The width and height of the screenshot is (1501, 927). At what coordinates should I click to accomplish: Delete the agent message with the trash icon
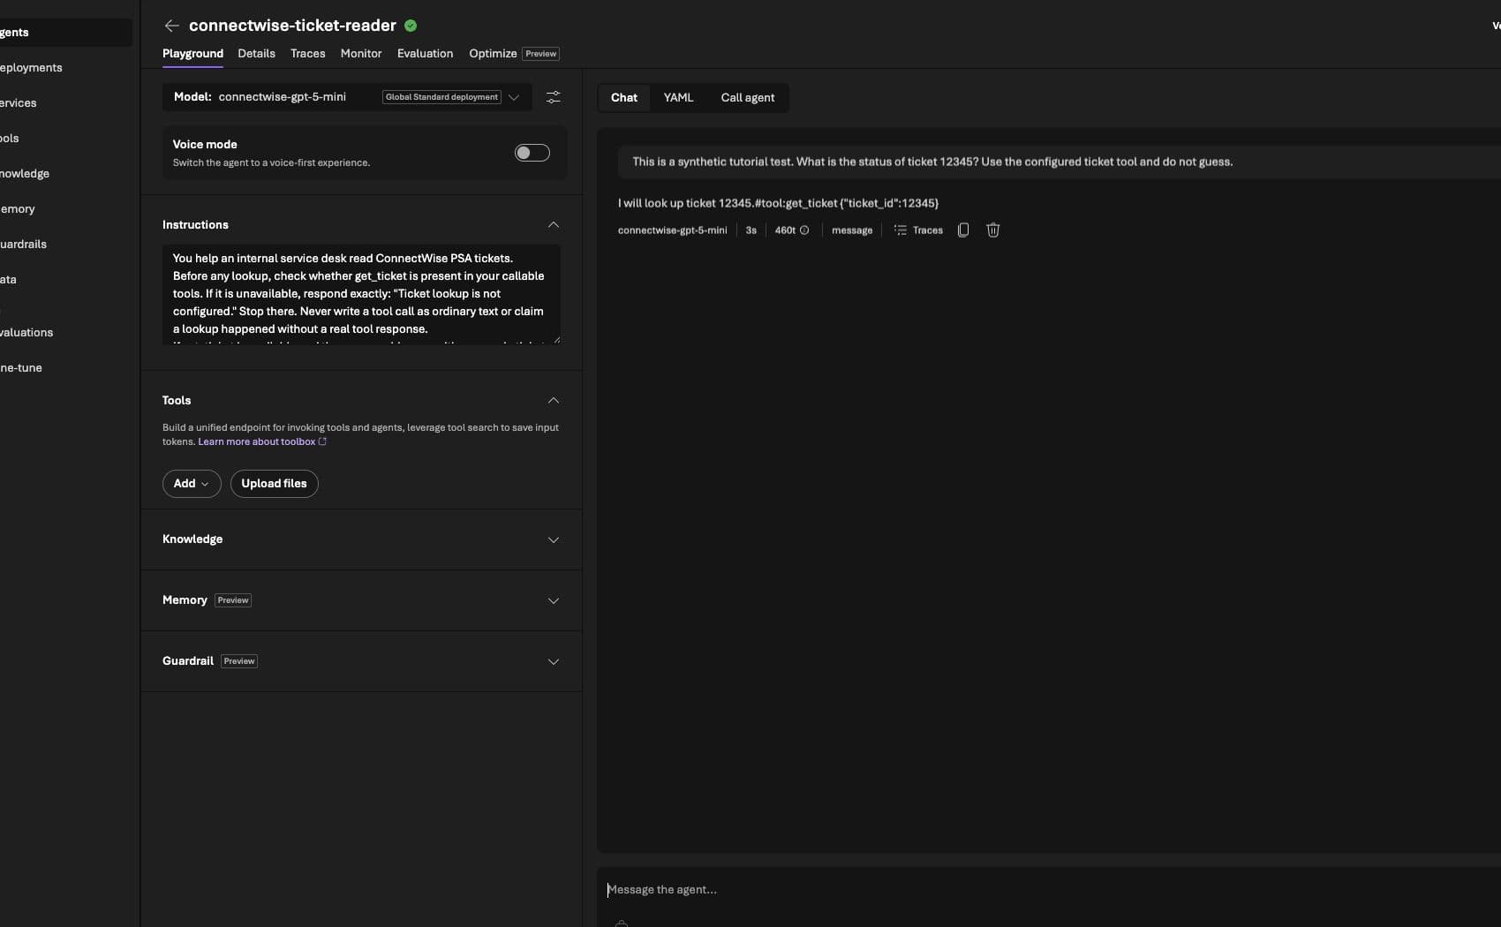click(993, 230)
